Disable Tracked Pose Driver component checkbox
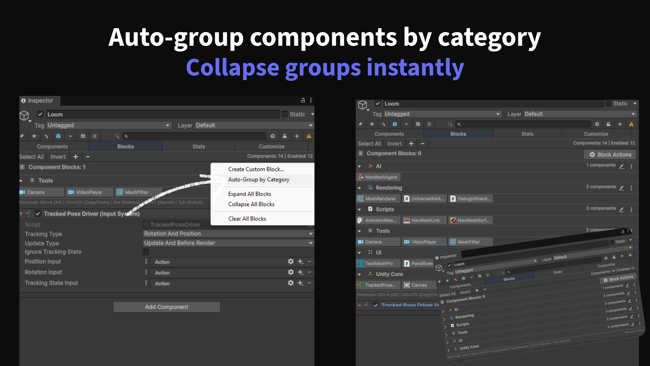The width and height of the screenshot is (650, 366). [x=38, y=214]
